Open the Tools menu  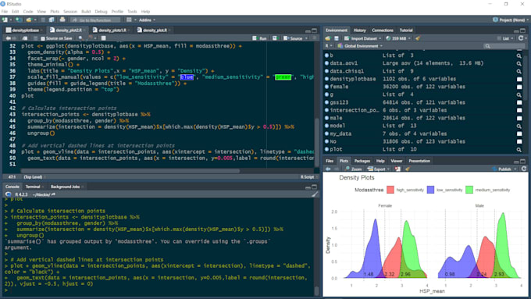tap(132, 12)
